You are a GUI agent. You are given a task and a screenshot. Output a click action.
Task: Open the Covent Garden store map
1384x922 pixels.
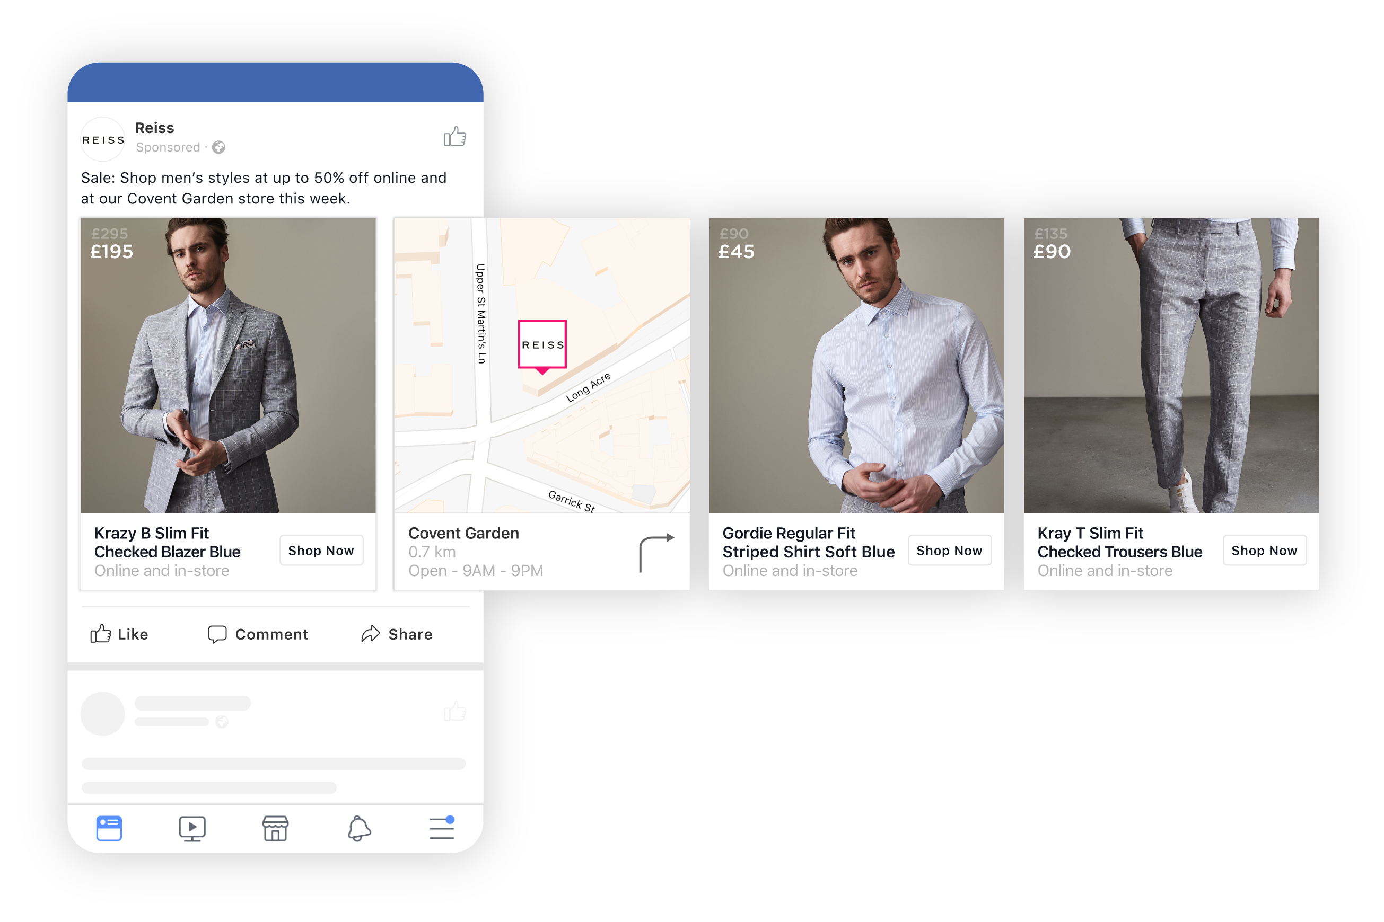(x=542, y=365)
